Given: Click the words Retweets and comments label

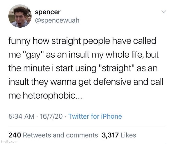Looking at the screenshot, I should tap(60, 135).
